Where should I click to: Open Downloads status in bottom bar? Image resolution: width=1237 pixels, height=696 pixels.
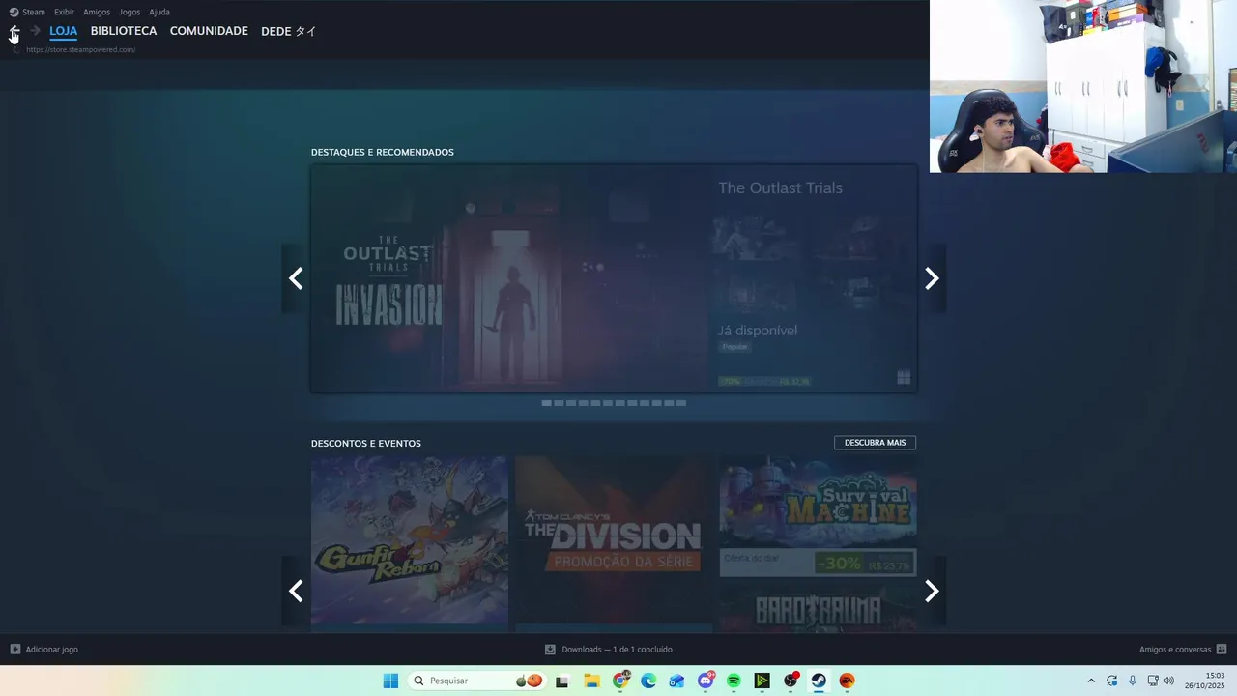pos(617,650)
